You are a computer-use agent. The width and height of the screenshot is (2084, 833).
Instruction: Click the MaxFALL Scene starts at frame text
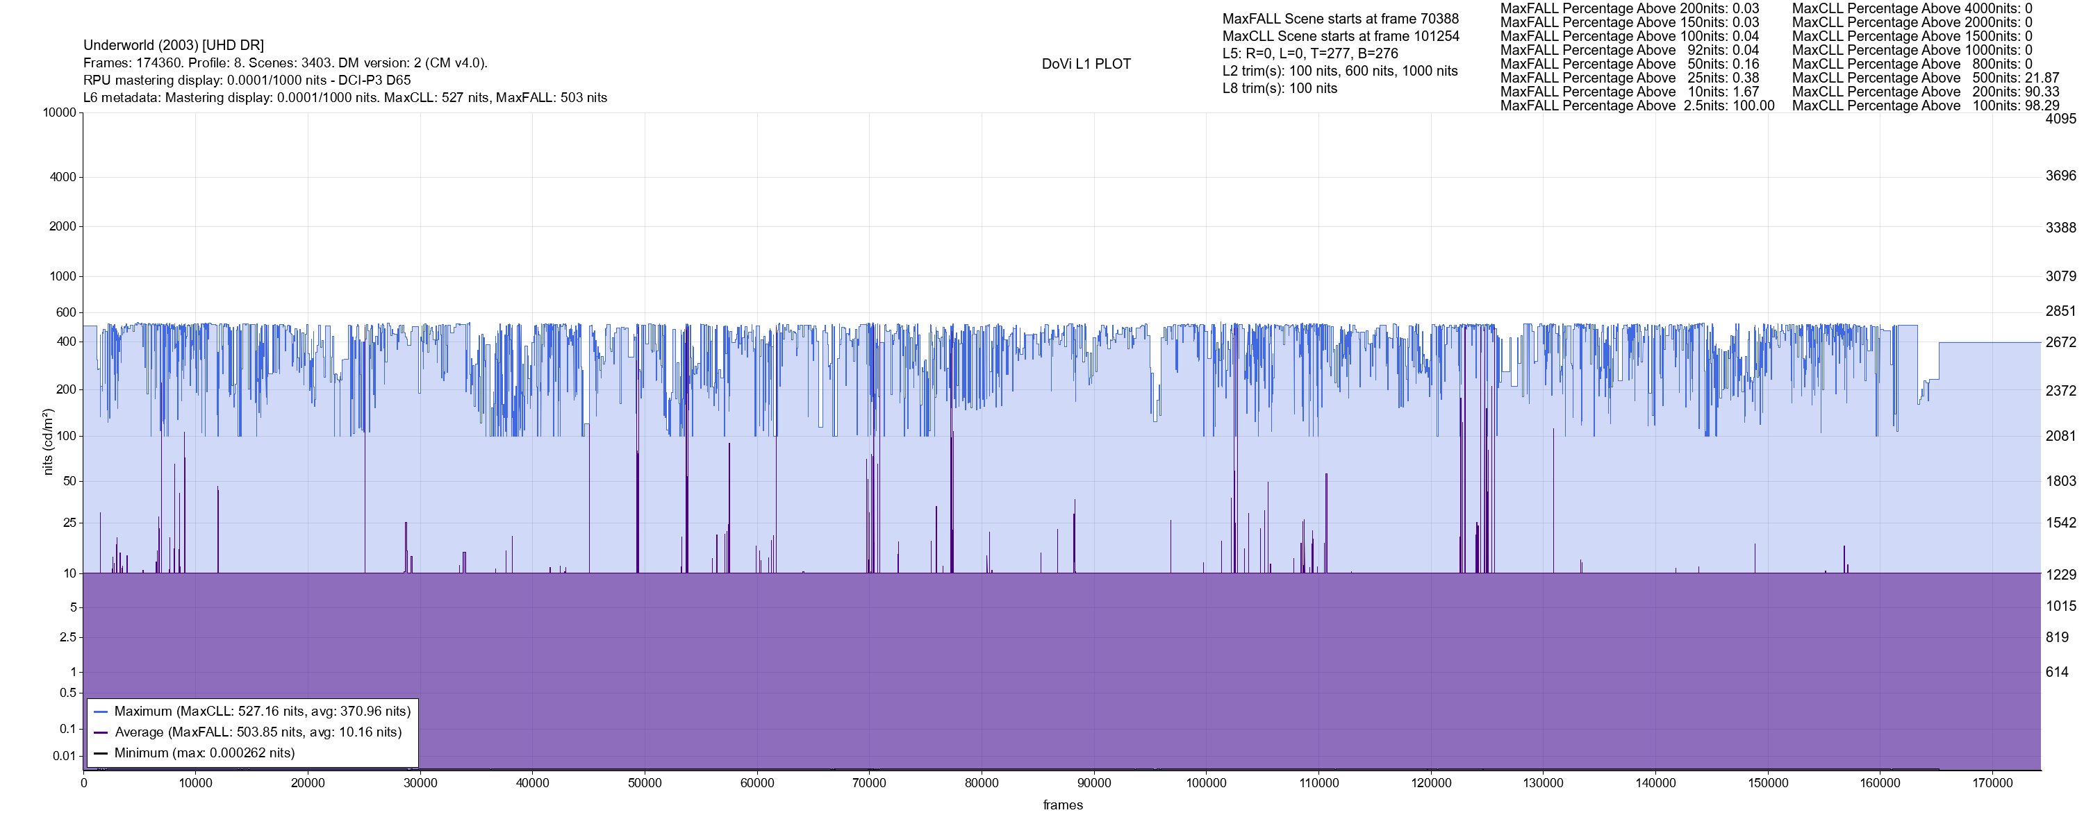(1340, 19)
